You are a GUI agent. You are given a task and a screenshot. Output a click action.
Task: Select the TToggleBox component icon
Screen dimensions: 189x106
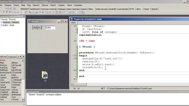47,12
